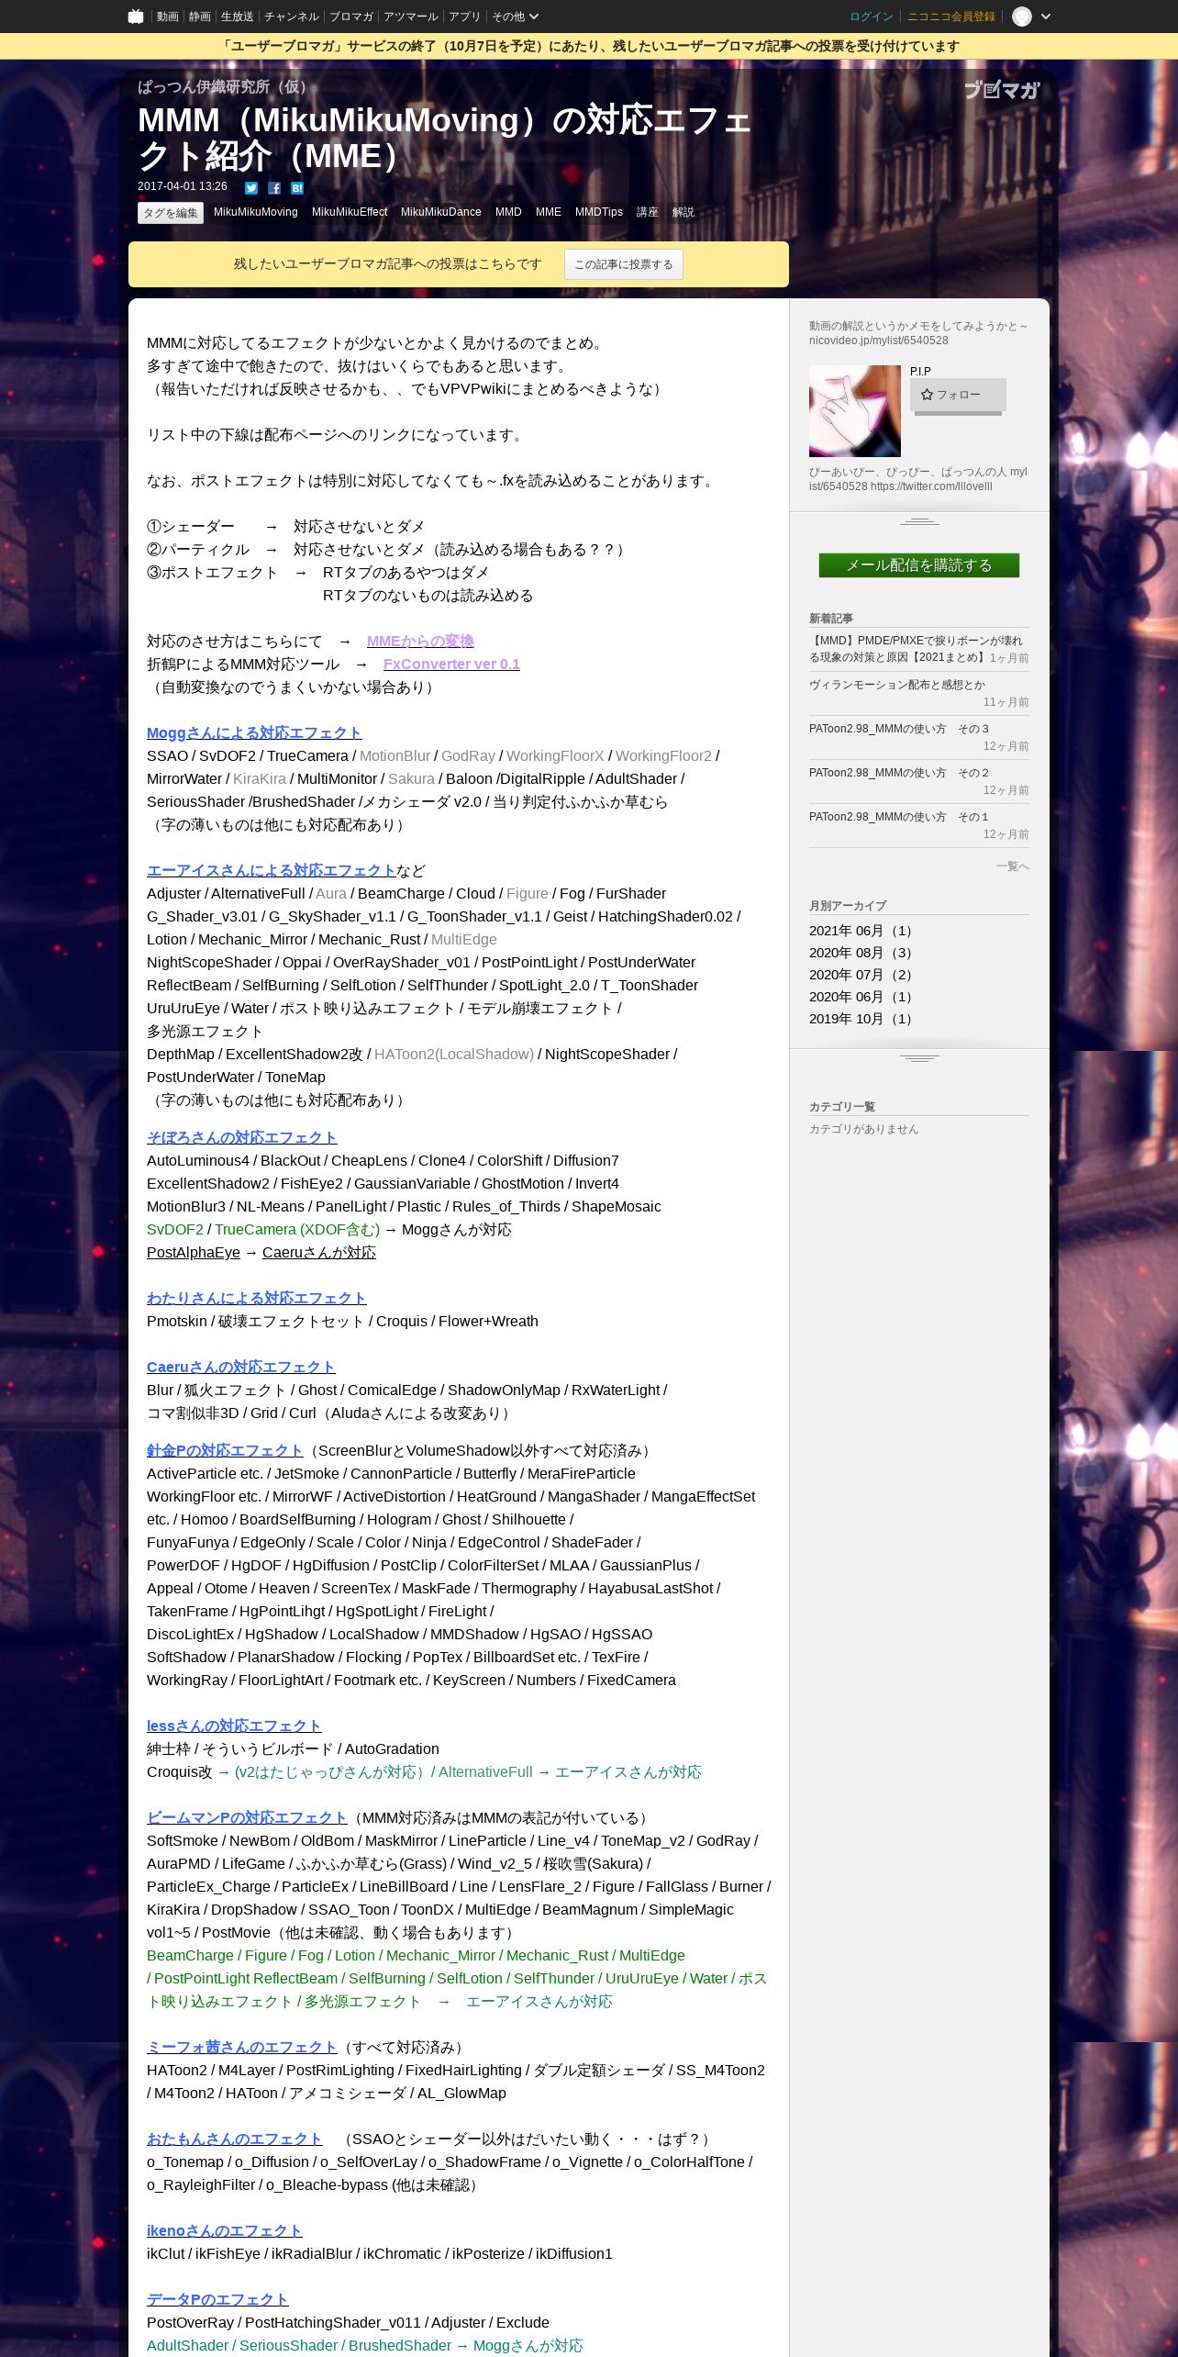Select the 解説 tag
Viewport: 1178px width, 2357px height.
pos(683,212)
